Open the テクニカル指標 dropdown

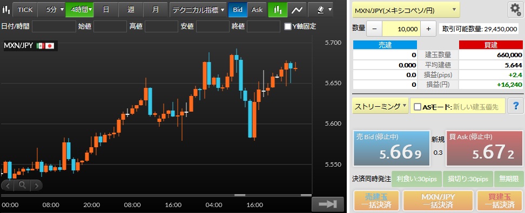pyautogui.click(x=198, y=10)
